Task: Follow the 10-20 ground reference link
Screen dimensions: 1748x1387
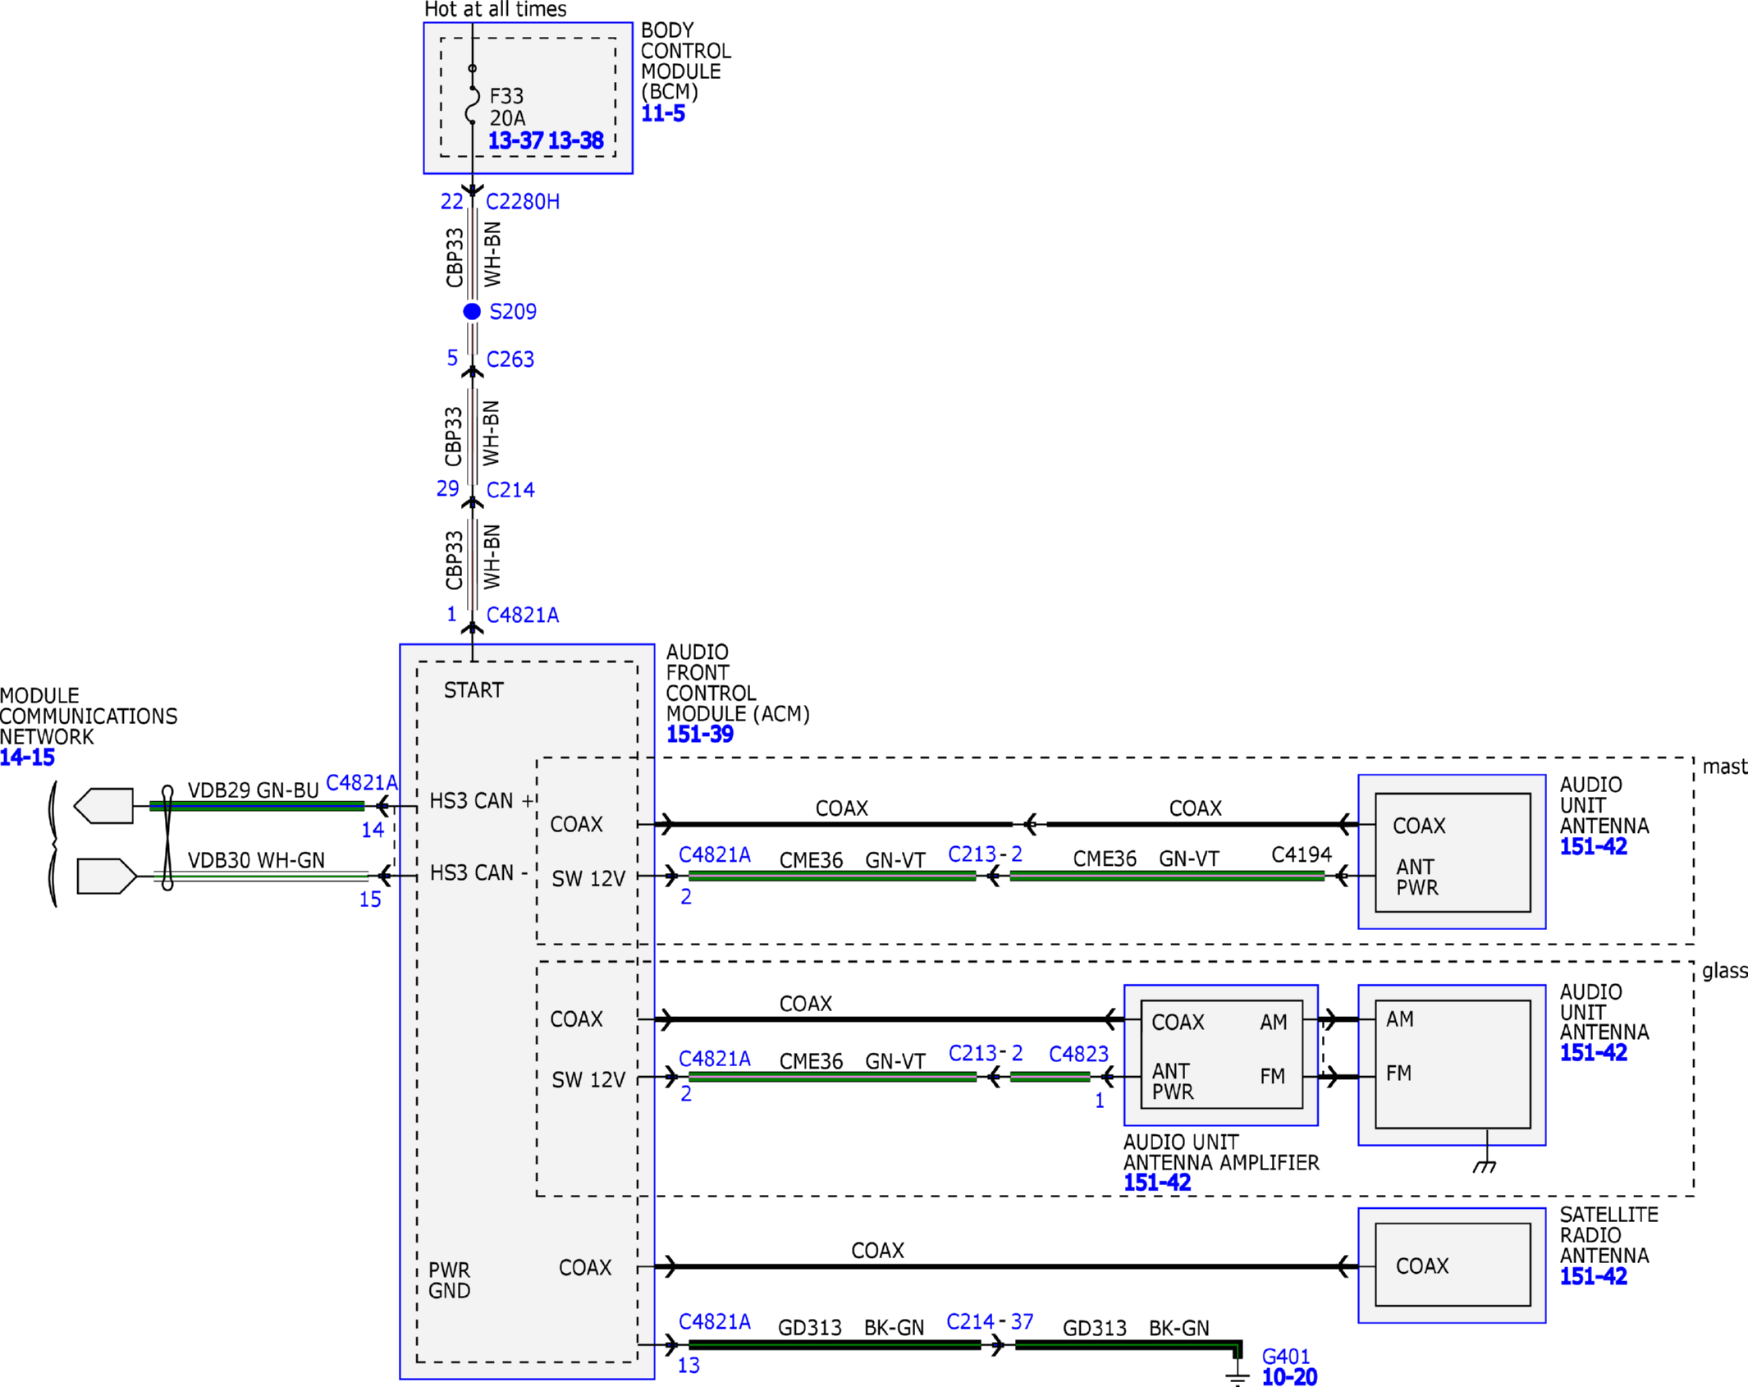Action: click(1289, 1377)
